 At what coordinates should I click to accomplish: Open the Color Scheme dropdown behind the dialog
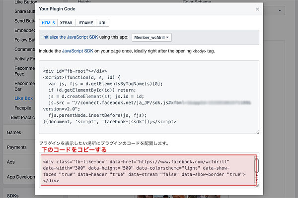point(274,10)
